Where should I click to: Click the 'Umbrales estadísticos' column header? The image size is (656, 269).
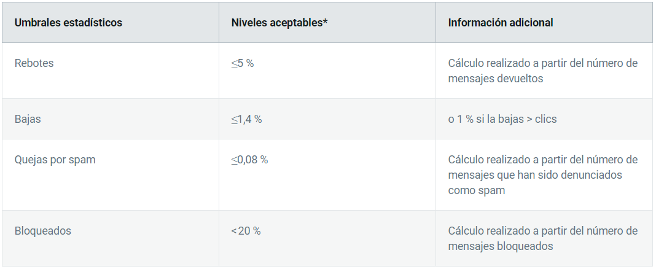click(68, 23)
